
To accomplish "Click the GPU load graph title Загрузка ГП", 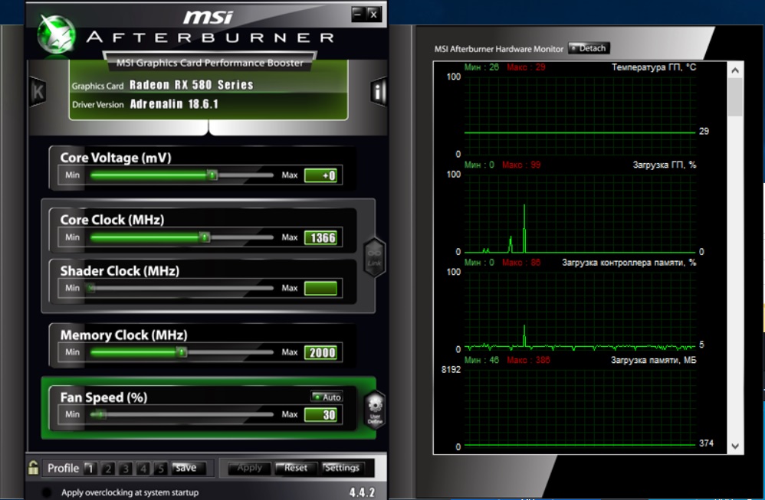I will pos(665,165).
